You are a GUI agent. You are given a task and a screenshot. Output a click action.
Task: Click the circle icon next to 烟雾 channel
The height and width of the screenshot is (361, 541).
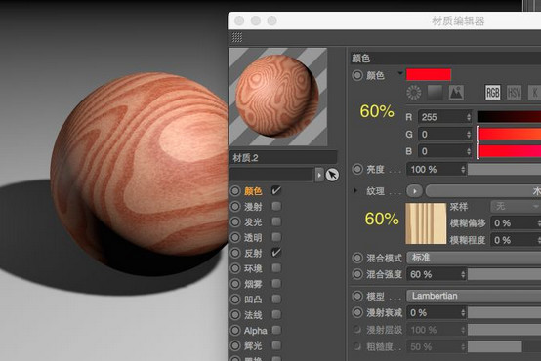point(235,284)
